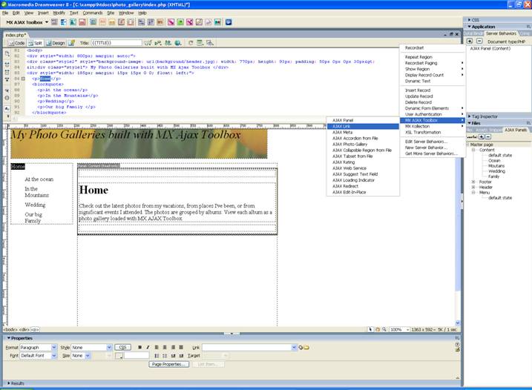Click the Page Properties button
Screen dimensions: 532x390
[x=168, y=364]
